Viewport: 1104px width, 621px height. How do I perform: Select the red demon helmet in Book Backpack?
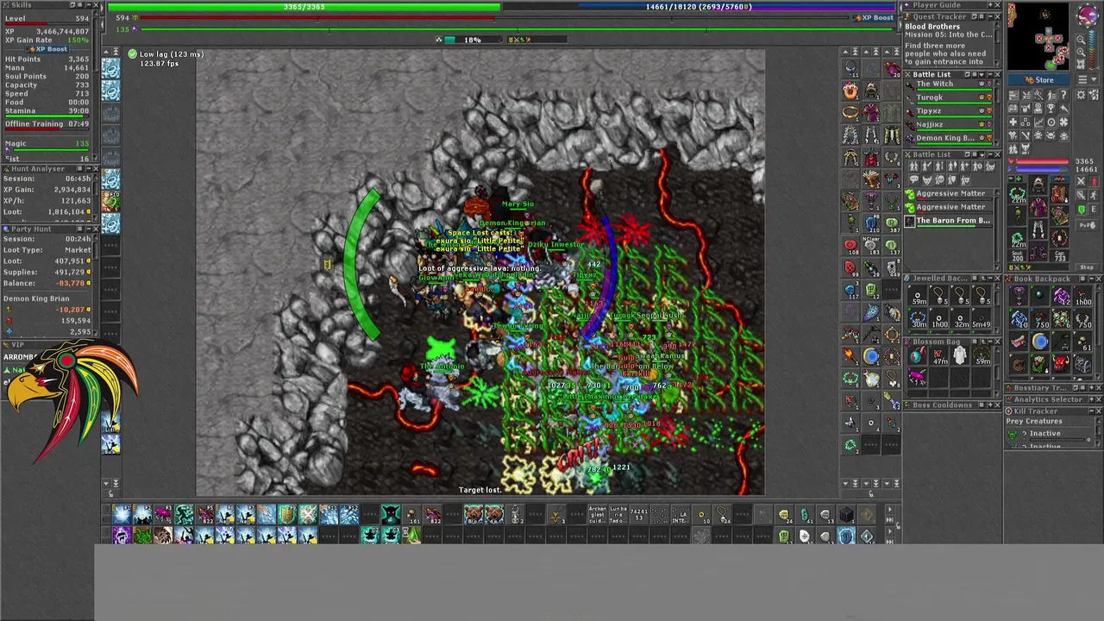(x=1060, y=364)
